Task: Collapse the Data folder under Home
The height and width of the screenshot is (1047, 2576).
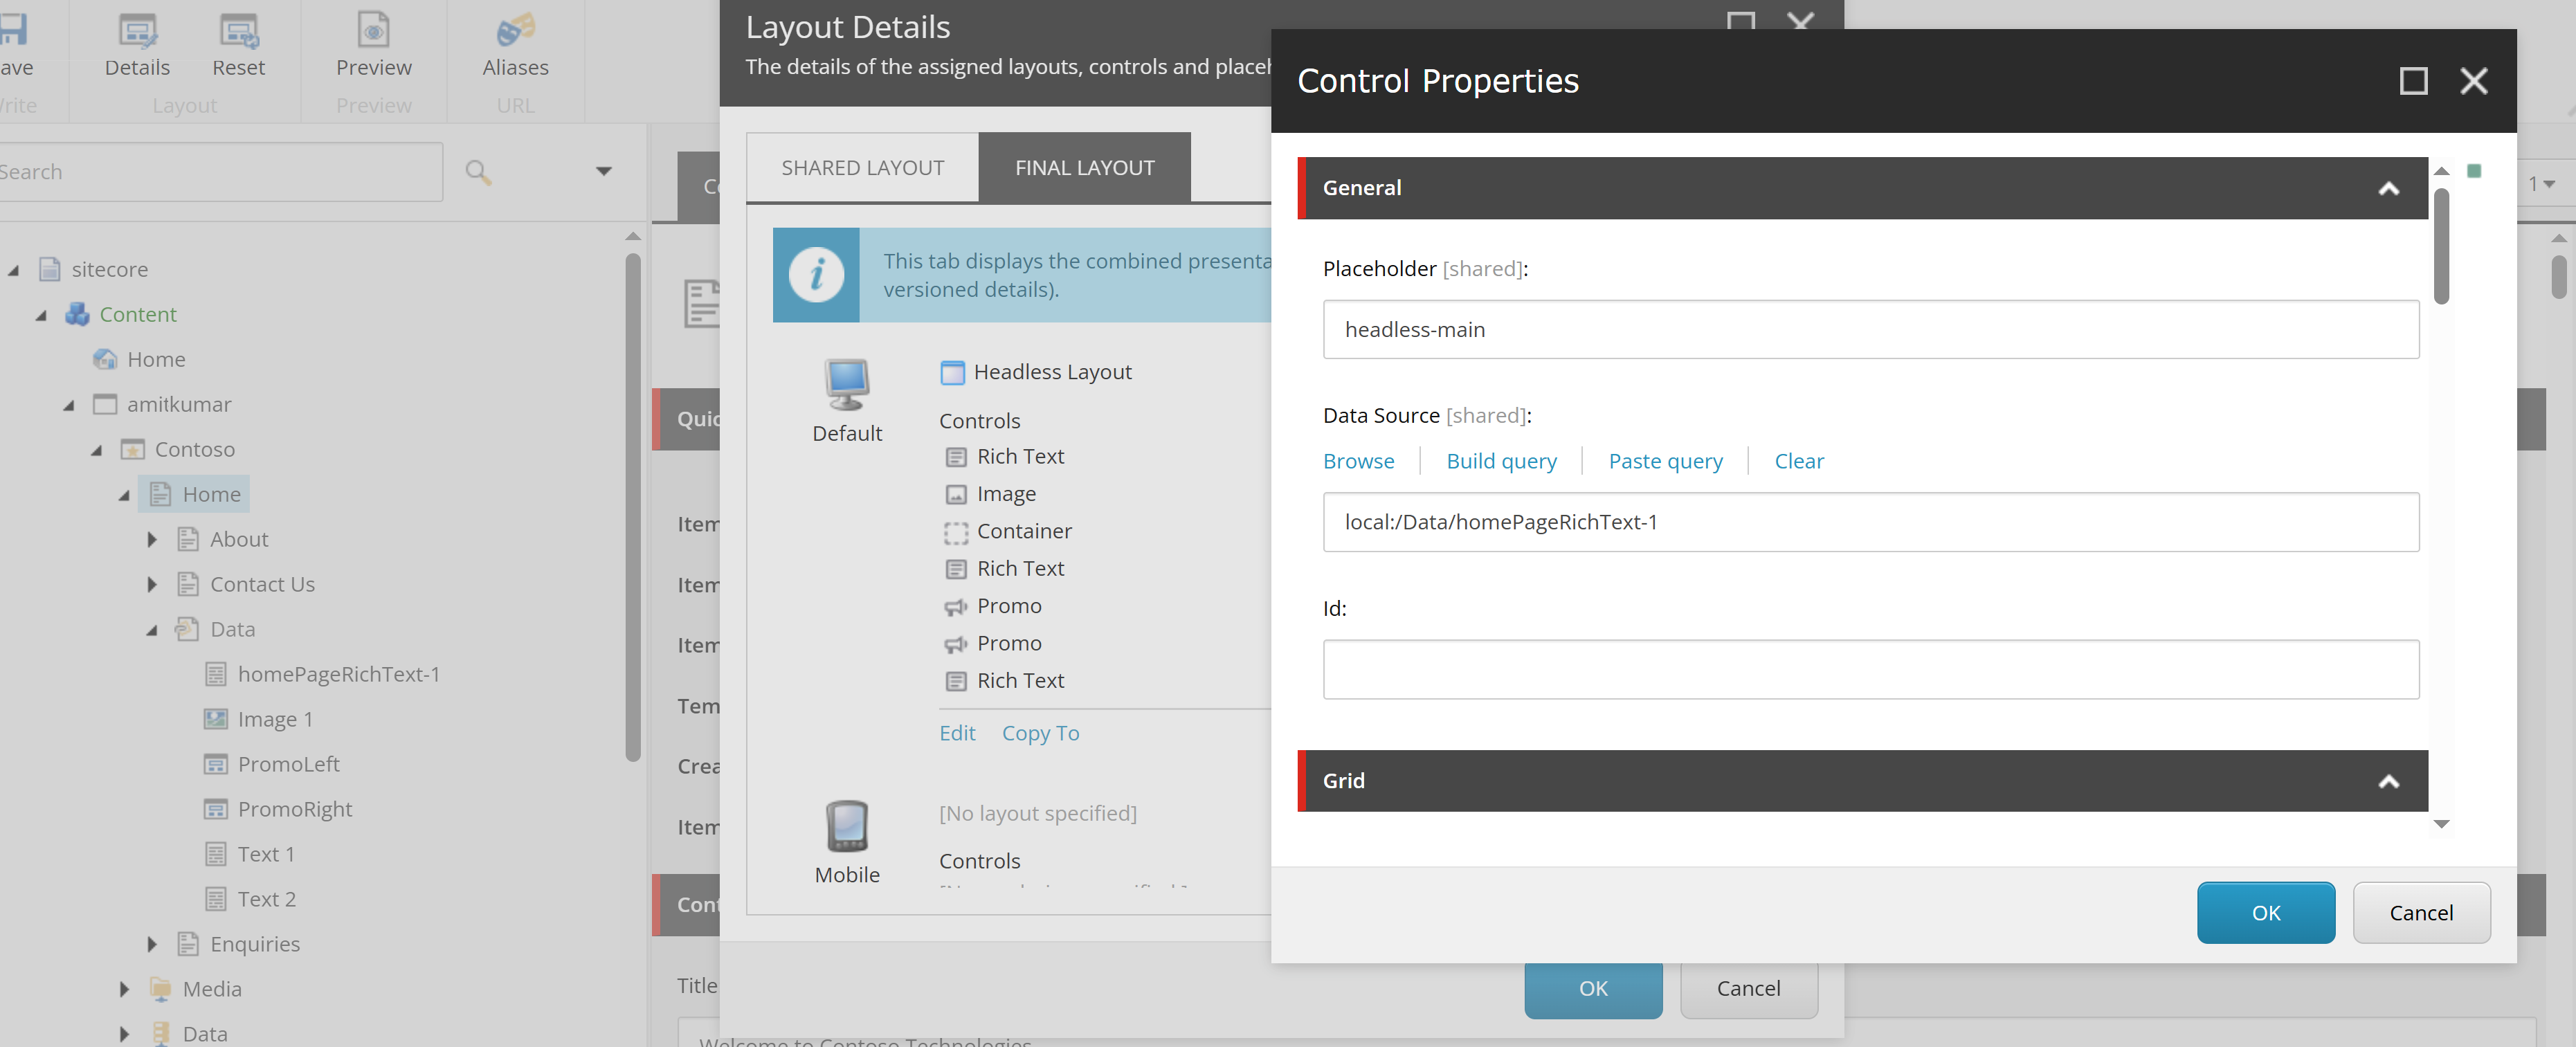Action: 152,630
